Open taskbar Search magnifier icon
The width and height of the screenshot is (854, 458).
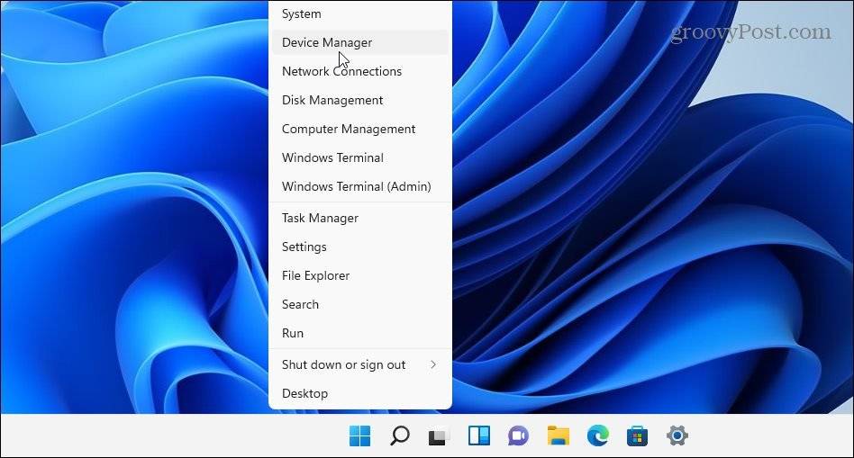pos(399,436)
